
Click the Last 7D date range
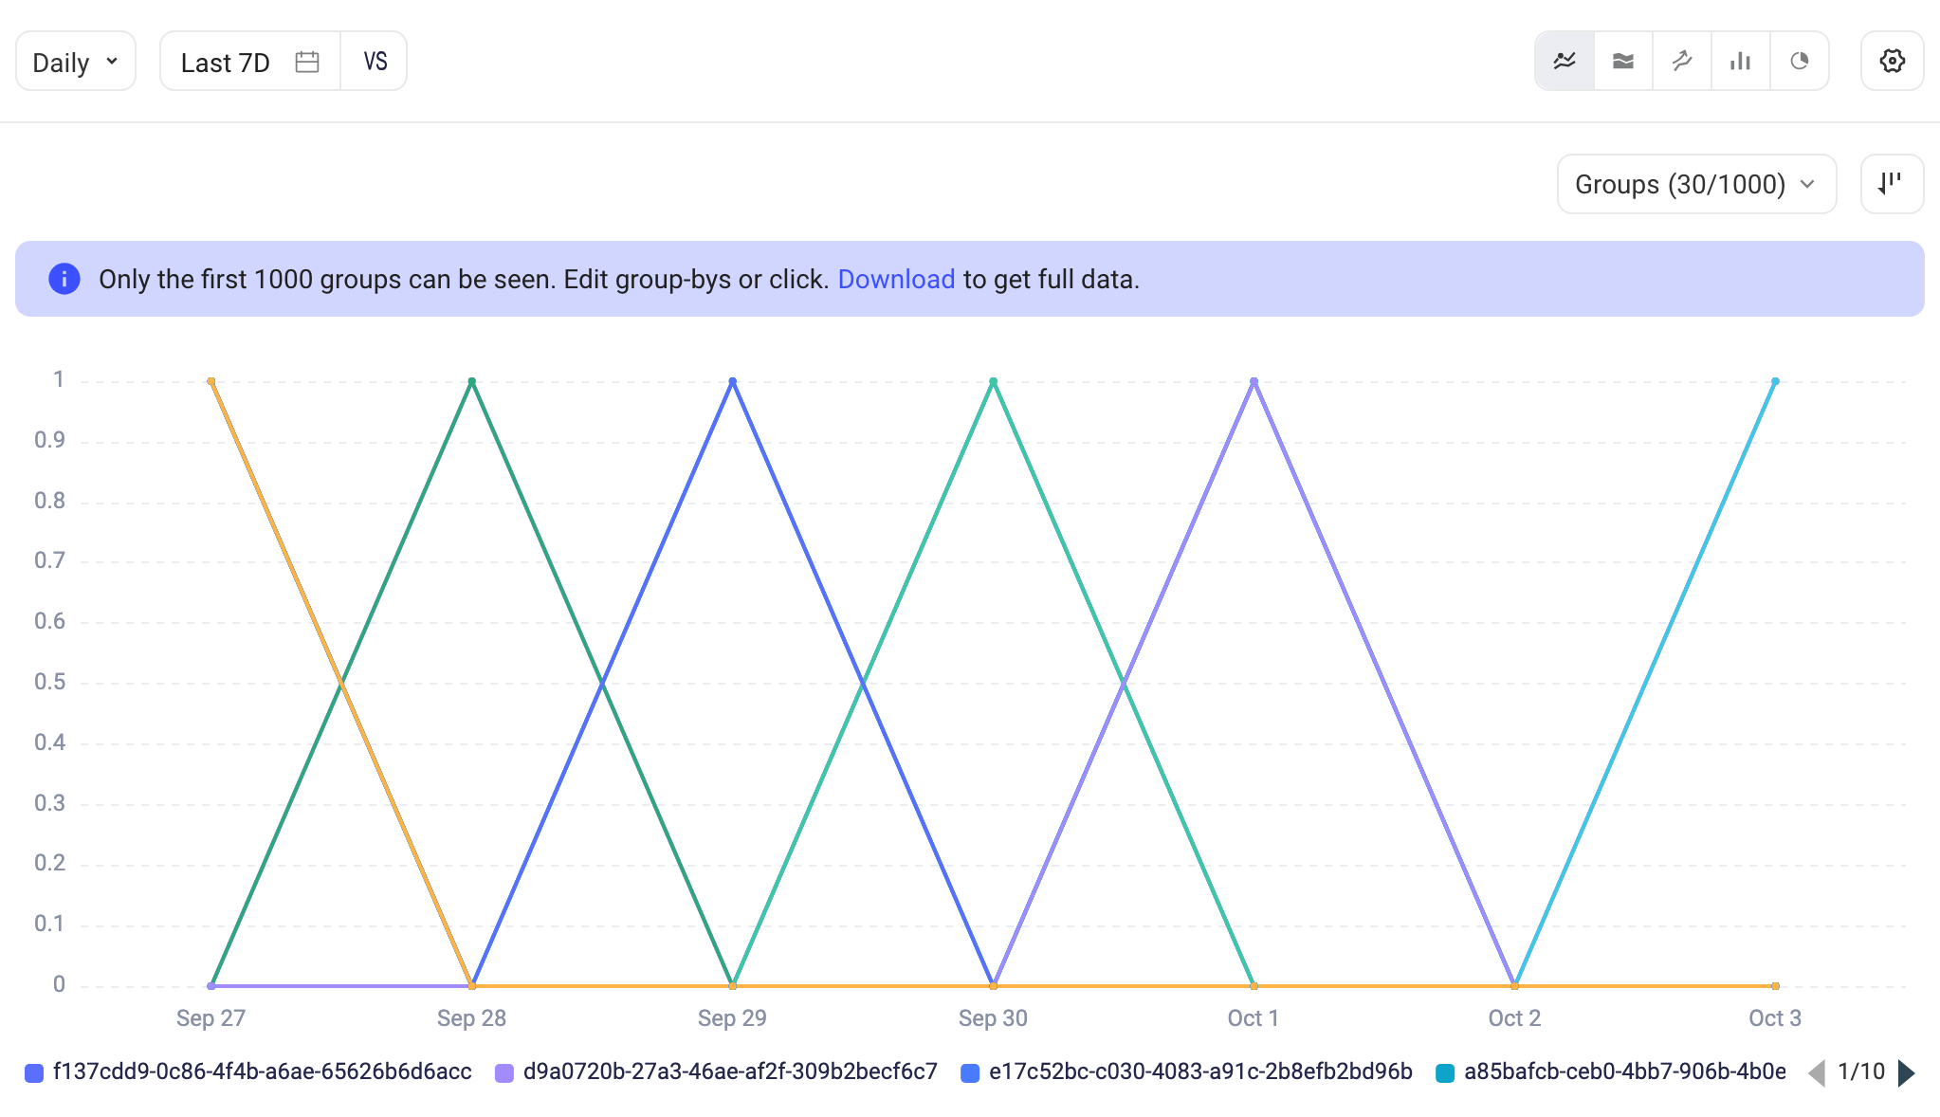pyautogui.click(x=226, y=63)
